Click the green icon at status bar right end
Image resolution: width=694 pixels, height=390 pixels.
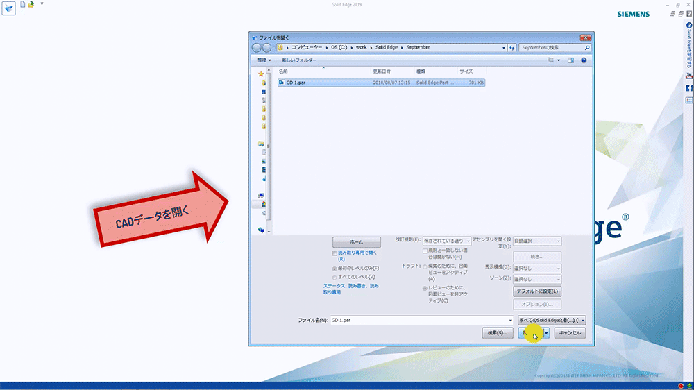coord(690,387)
